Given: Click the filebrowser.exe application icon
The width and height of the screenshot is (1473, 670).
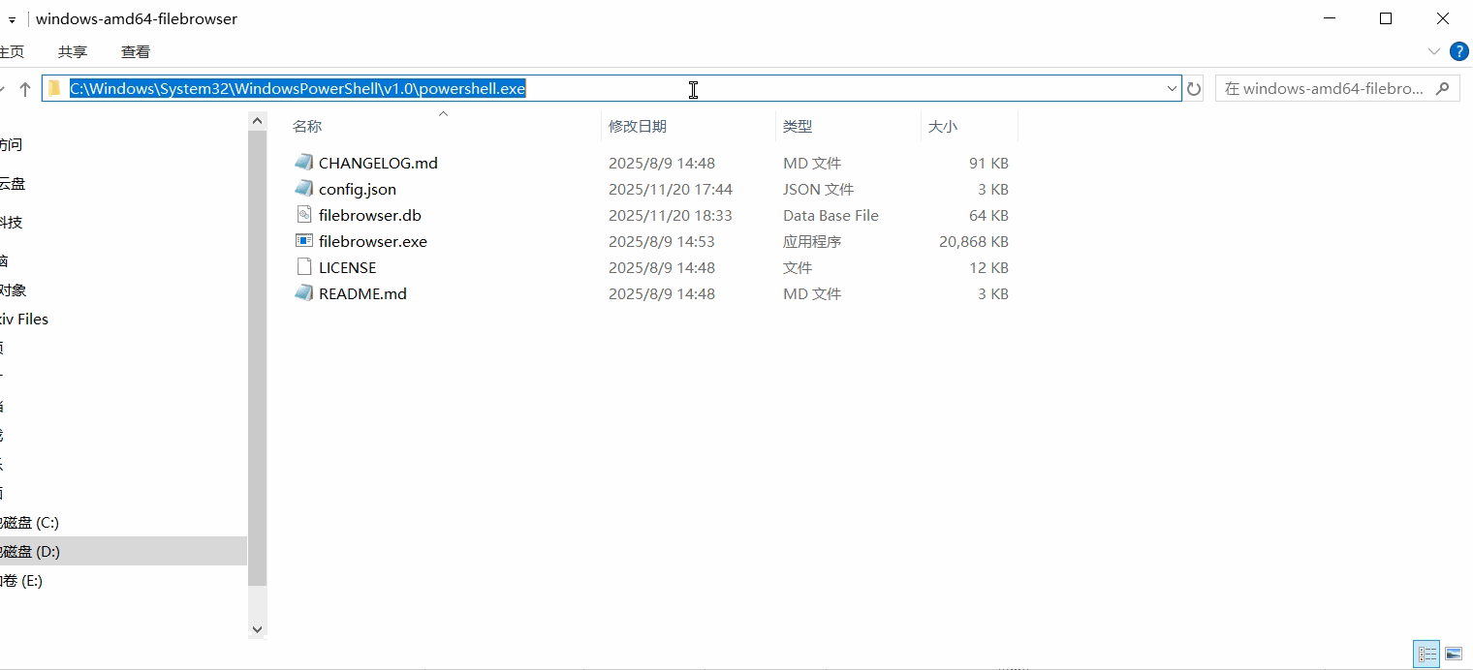Looking at the screenshot, I should [304, 241].
